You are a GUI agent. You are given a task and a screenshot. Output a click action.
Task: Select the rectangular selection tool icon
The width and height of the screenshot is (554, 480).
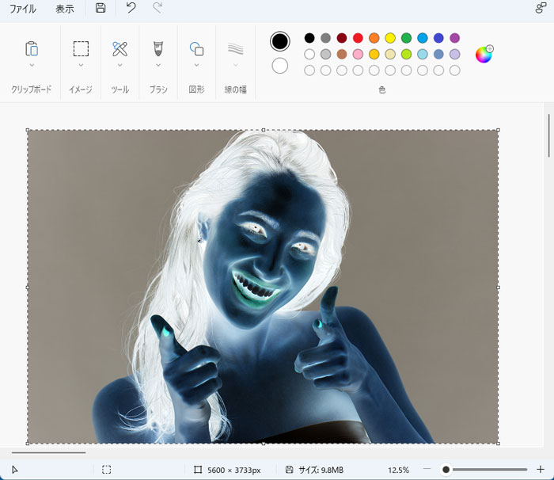click(81, 49)
